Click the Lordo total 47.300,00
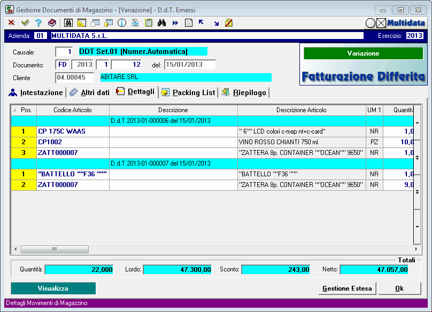Screen dimensions: 432x312 point(178,270)
